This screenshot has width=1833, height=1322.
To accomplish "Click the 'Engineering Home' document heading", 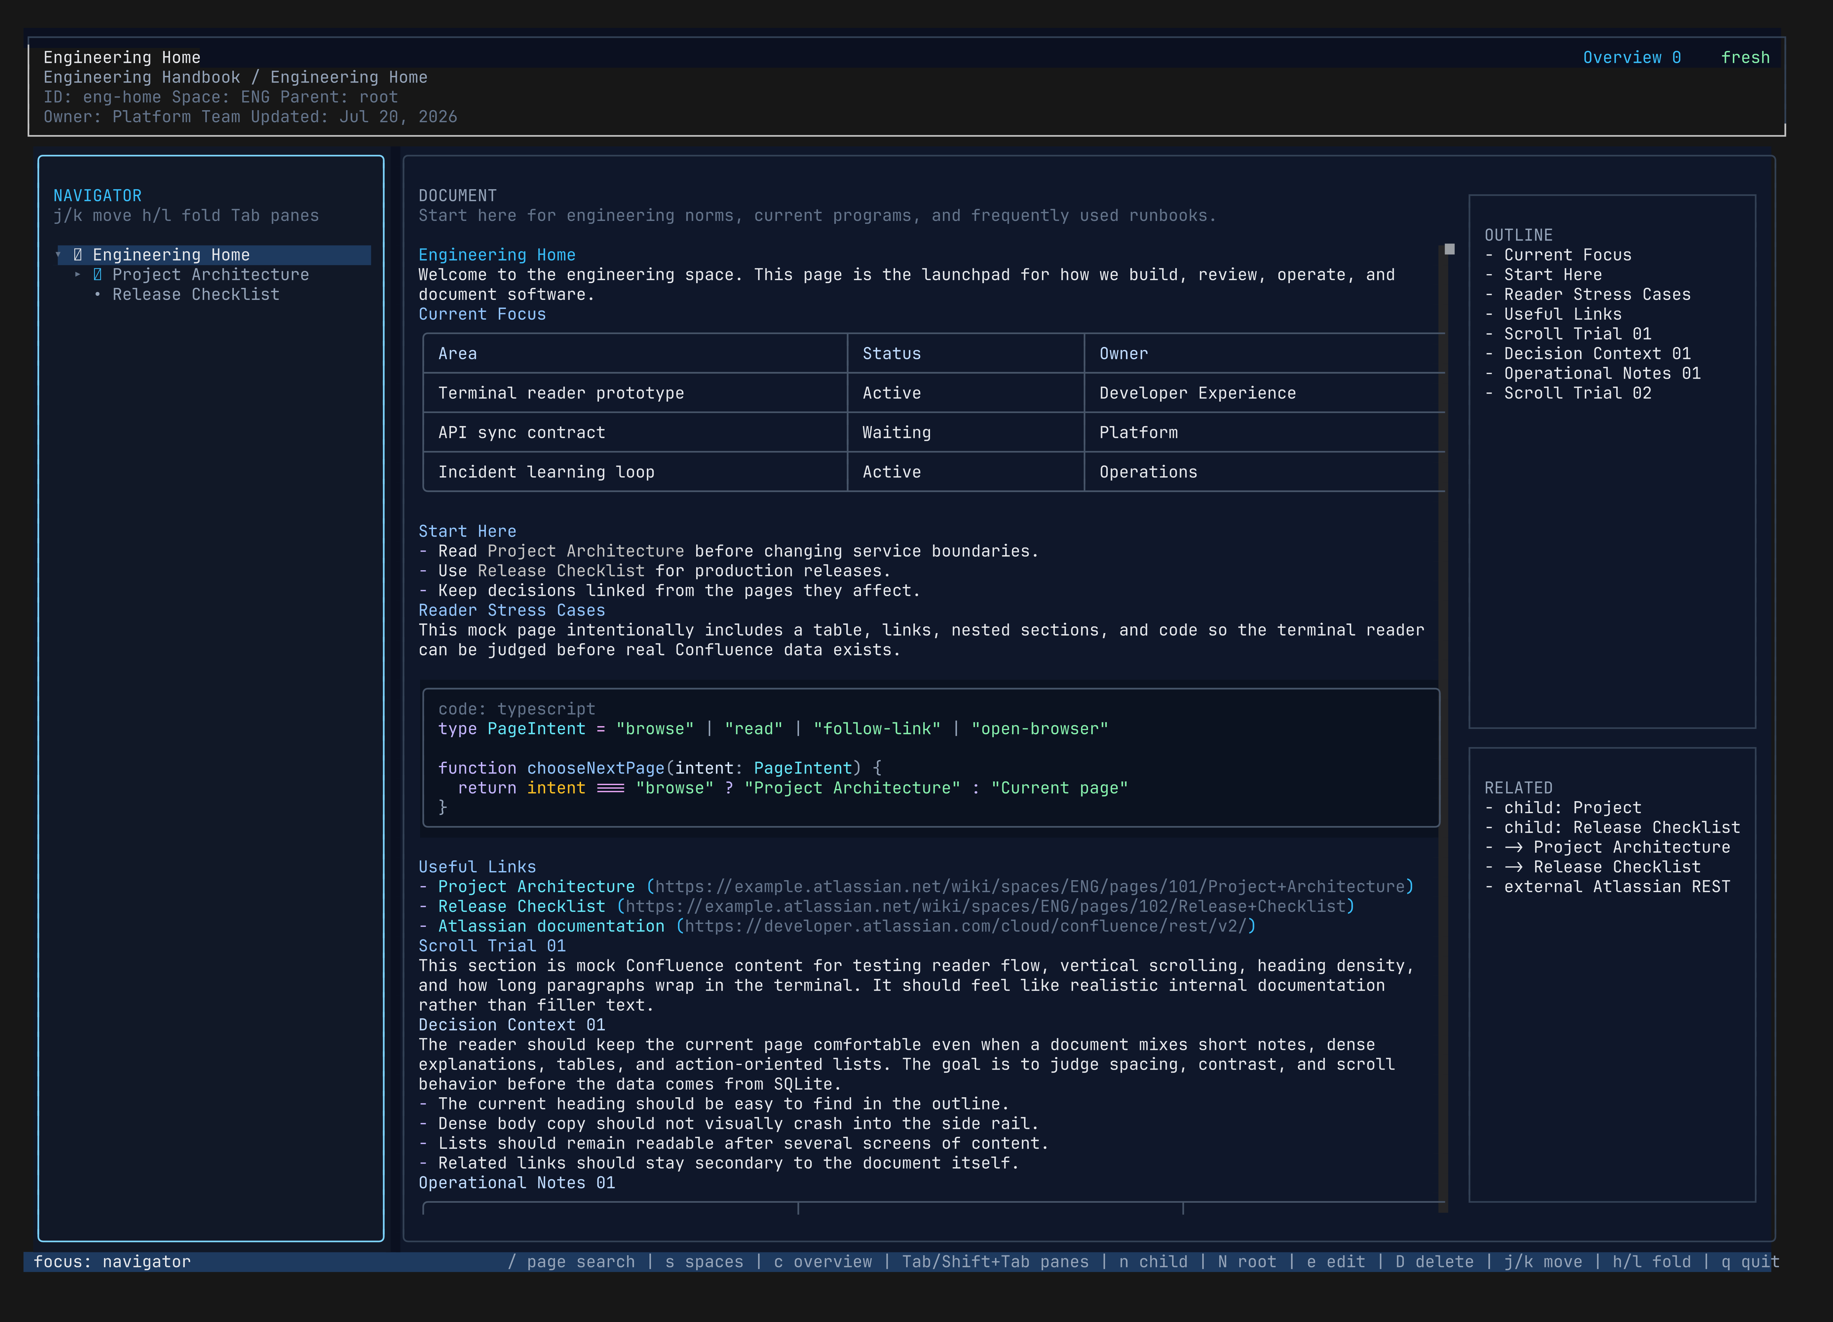I will click(x=497, y=255).
